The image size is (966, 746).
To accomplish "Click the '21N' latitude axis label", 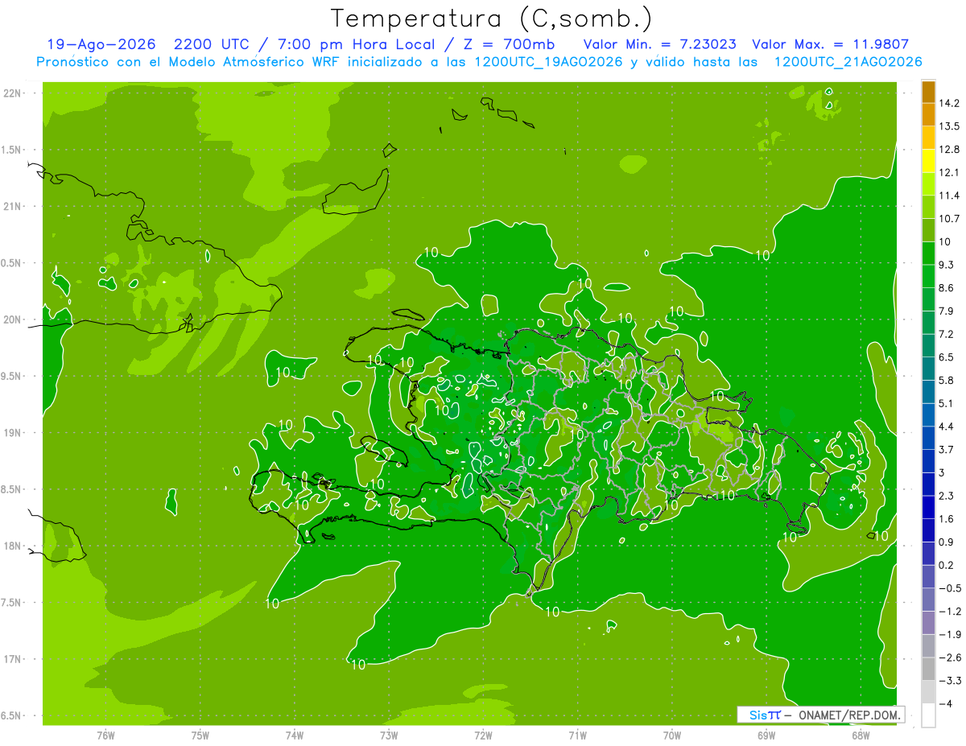I will [x=14, y=206].
